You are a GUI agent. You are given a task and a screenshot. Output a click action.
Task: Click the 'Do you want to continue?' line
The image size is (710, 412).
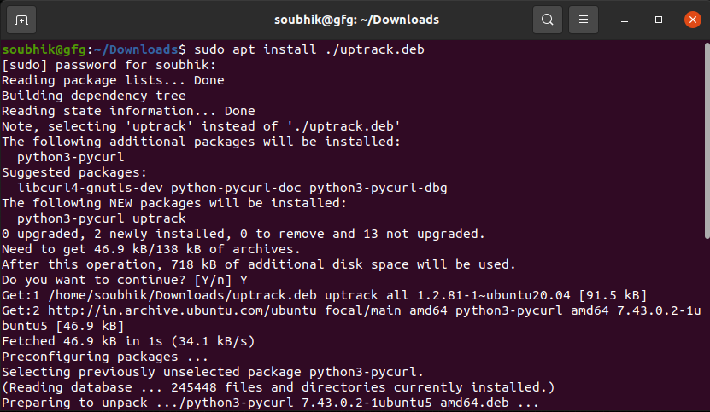click(125, 280)
